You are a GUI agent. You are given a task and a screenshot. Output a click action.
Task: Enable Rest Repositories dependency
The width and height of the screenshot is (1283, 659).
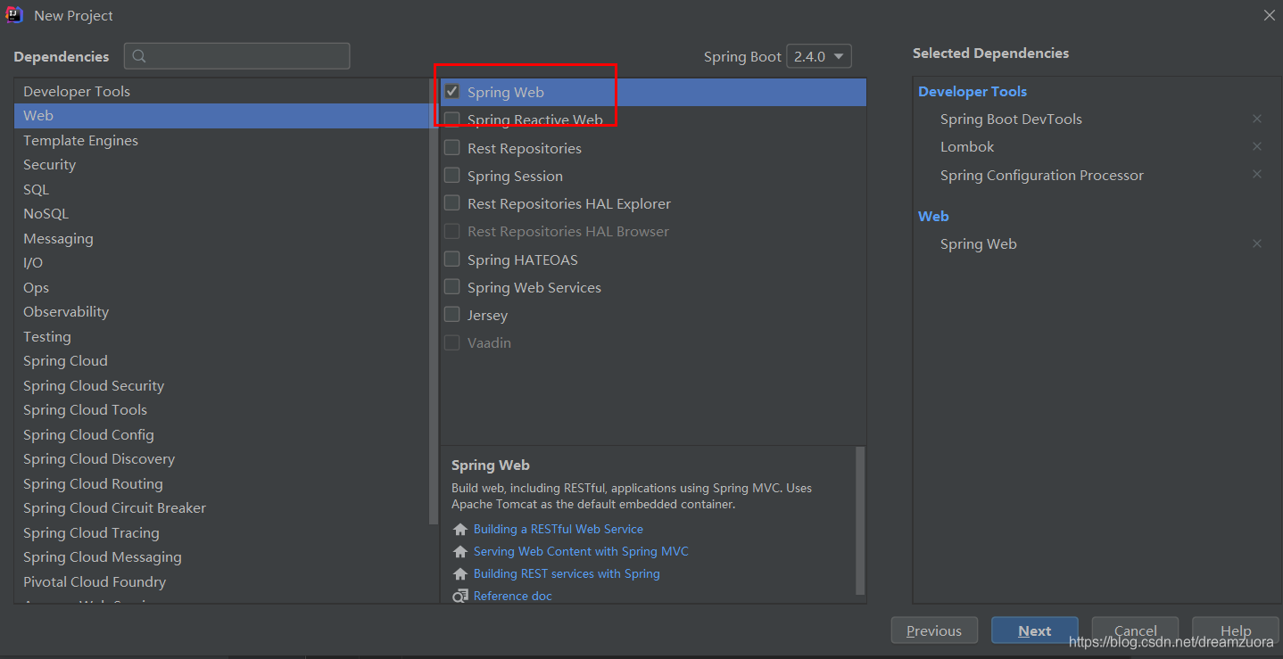click(x=452, y=148)
